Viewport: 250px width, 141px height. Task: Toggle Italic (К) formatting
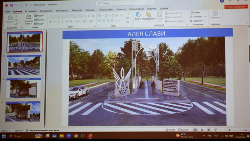point(54,22)
